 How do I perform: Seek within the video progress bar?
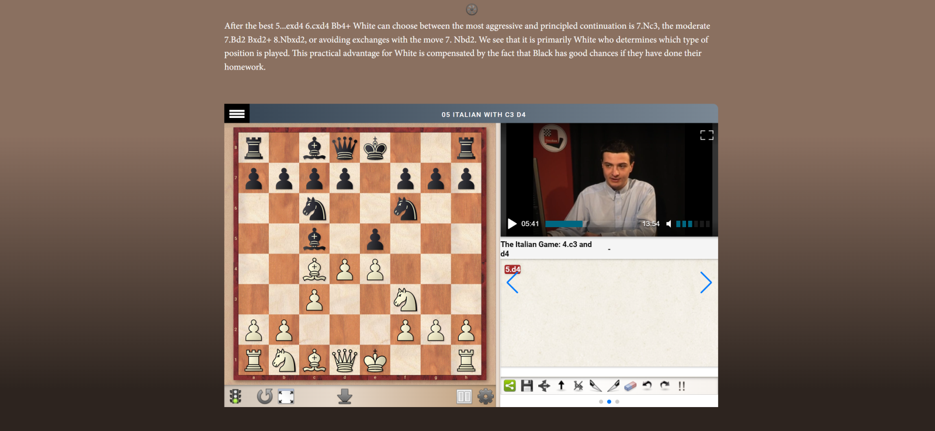(x=591, y=224)
